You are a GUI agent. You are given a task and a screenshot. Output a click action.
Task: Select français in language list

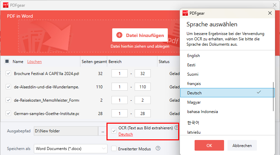coord(227,84)
